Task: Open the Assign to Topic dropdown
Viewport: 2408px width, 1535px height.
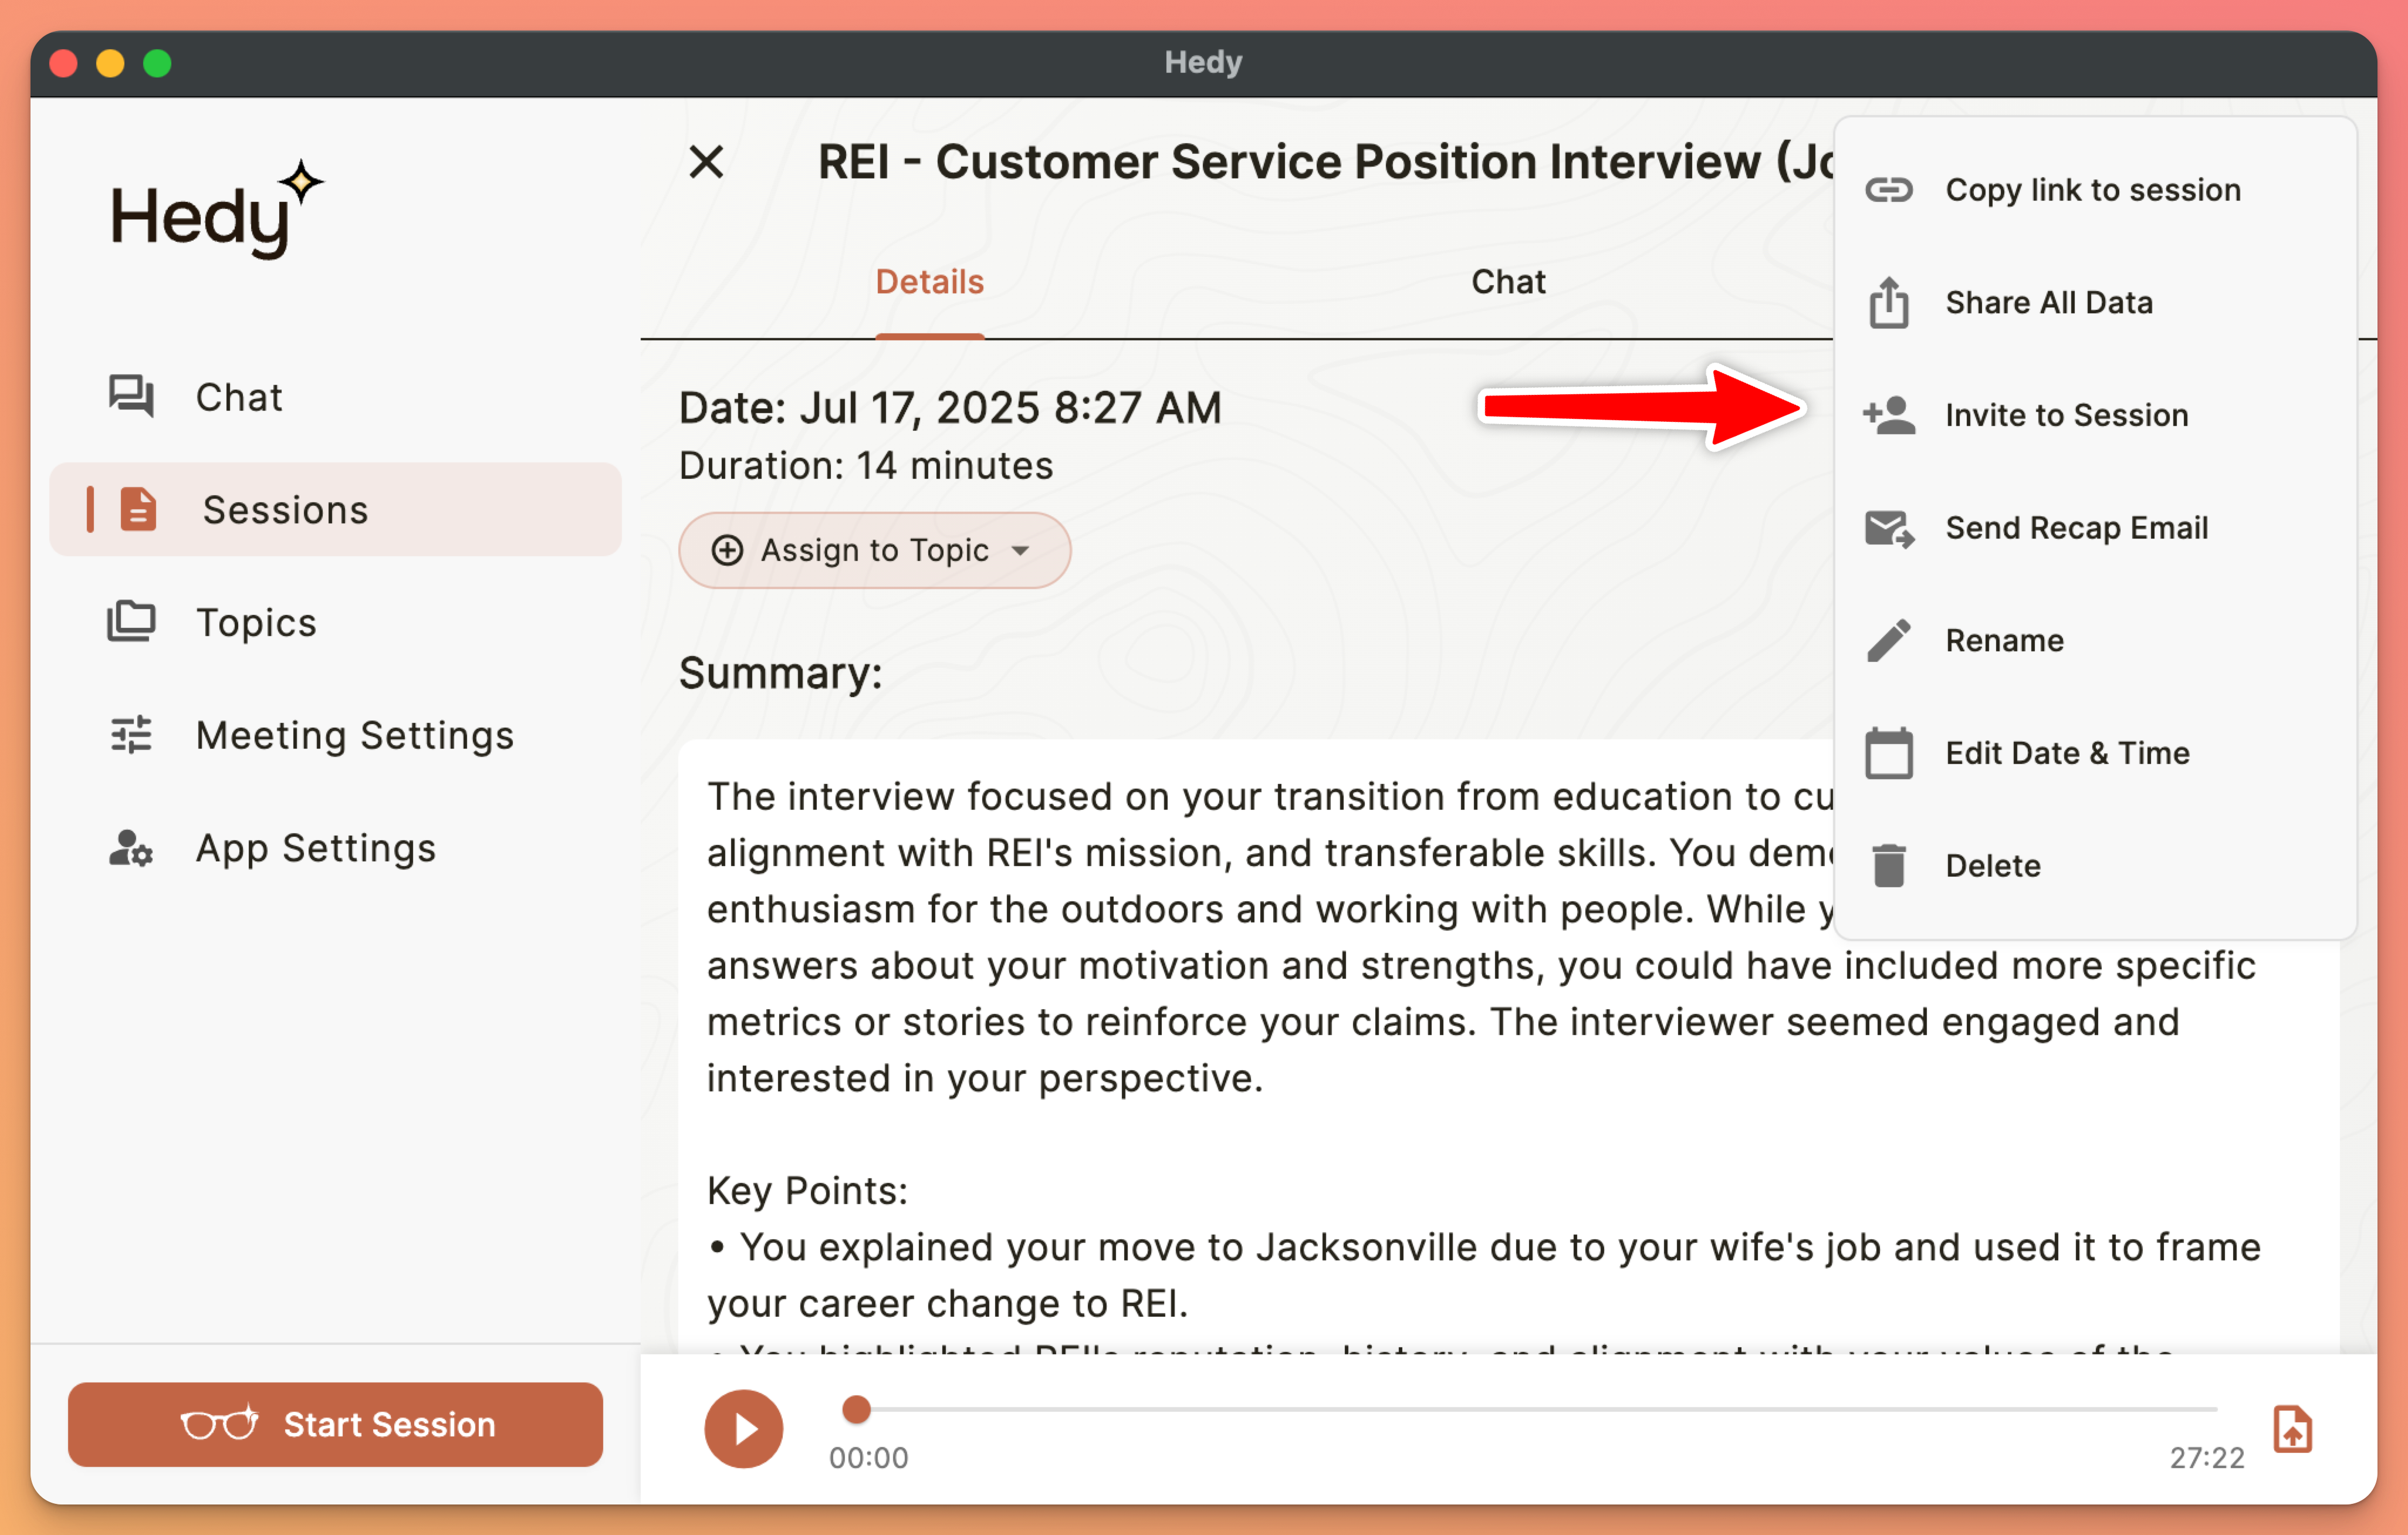Action: (874, 550)
